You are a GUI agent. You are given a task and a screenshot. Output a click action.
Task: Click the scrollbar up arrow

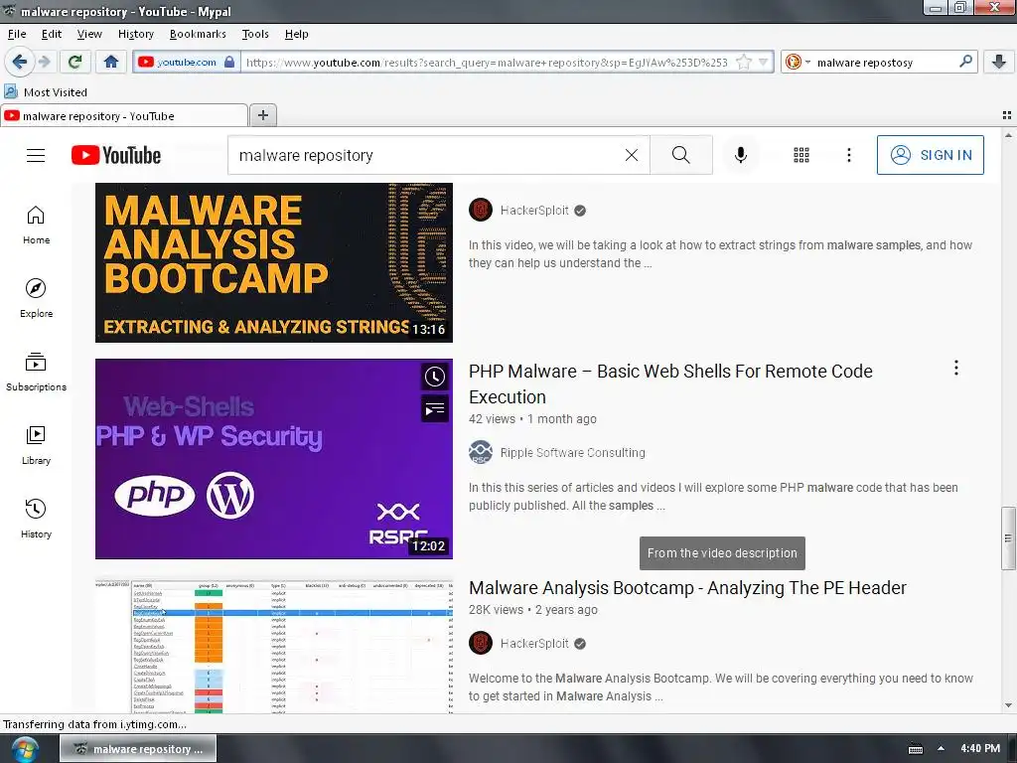click(x=1008, y=135)
